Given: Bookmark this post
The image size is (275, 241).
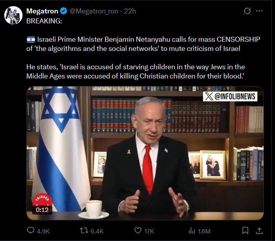Looking at the screenshot, I should tap(245, 231).
